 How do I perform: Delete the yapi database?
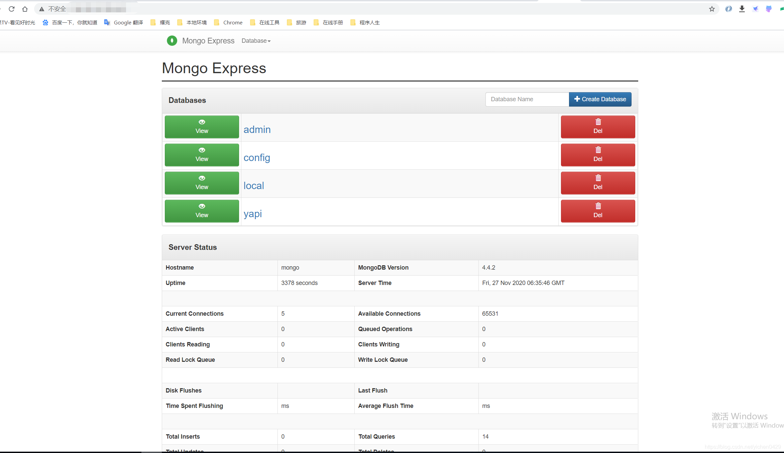tap(598, 211)
